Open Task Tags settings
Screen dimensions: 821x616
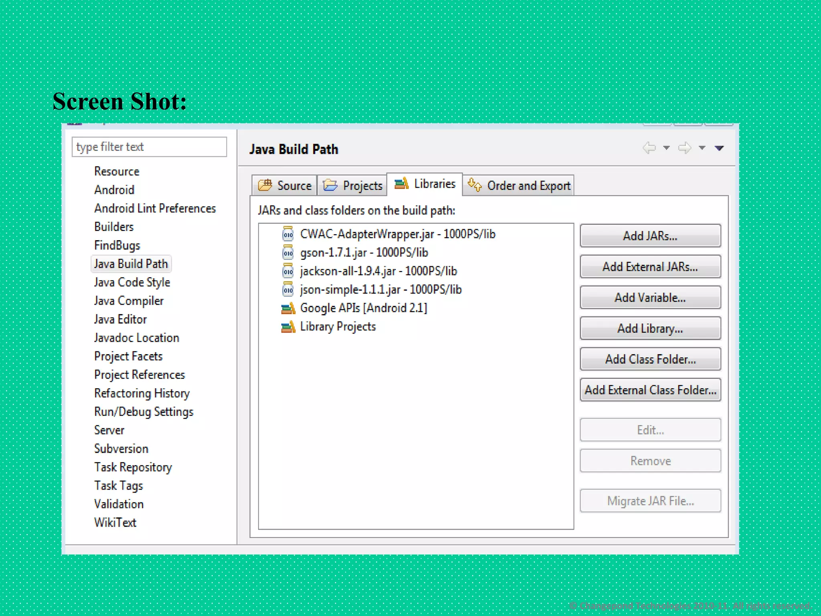(x=119, y=486)
